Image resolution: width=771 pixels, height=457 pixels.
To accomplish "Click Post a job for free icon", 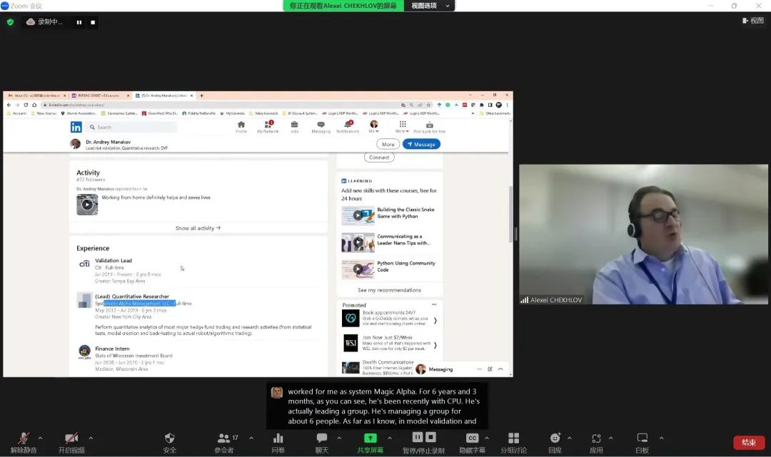I will [429, 127].
